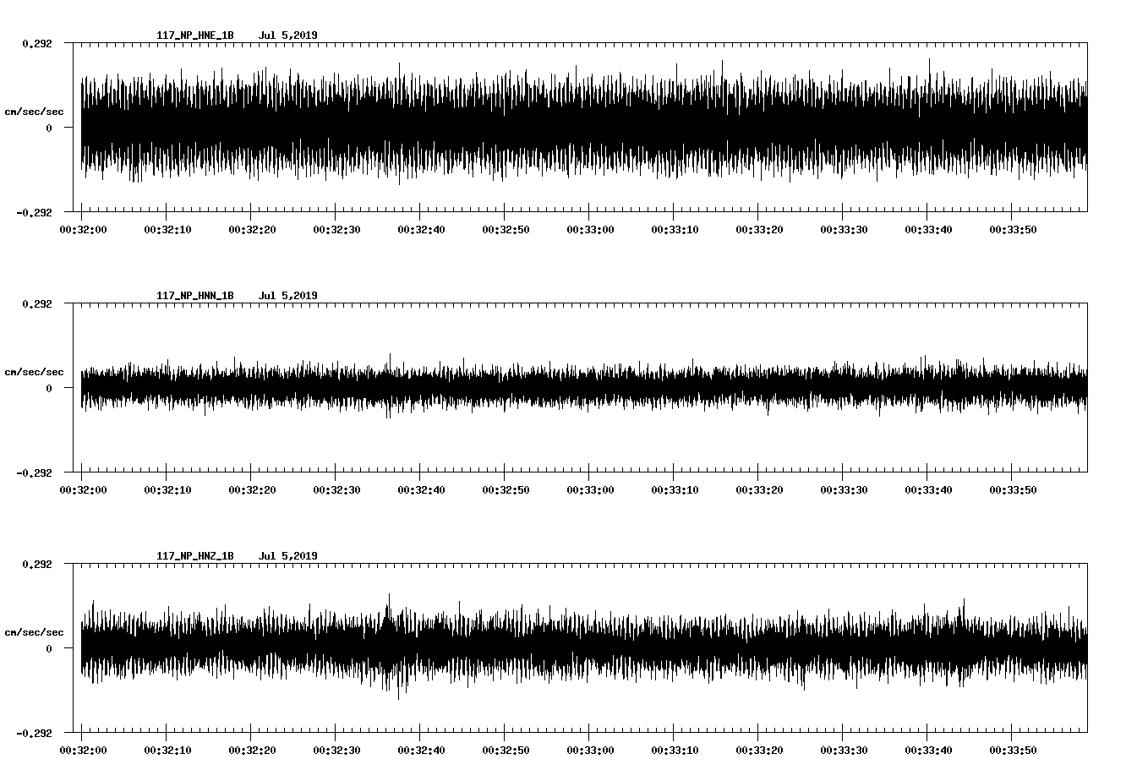Click the 00:32:10 time label under HNE plot

[167, 229]
